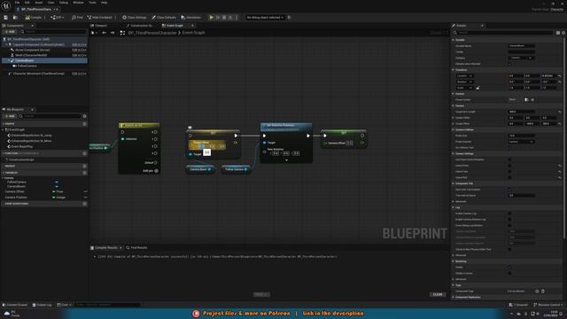Switch to the Viewport tab
567x319 pixels.
point(98,26)
